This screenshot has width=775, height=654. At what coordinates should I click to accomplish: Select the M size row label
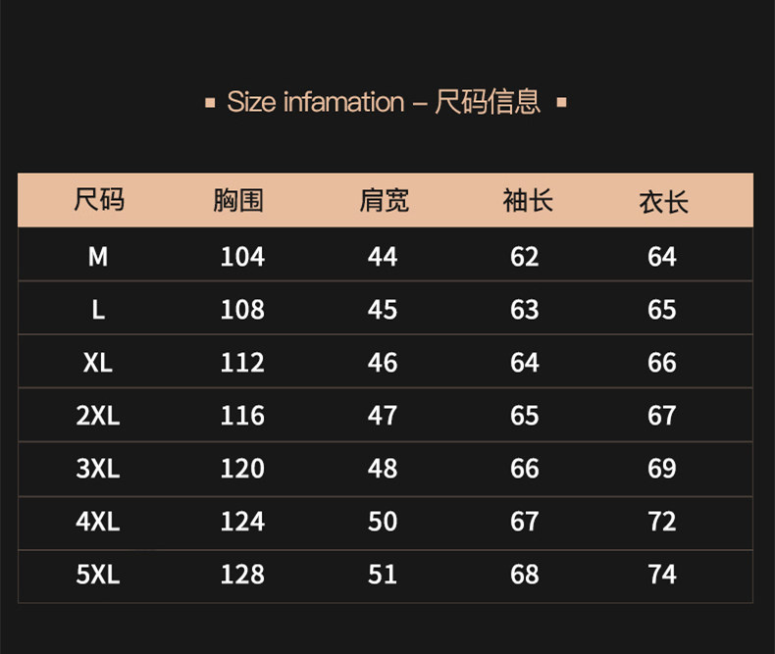click(x=98, y=257)
